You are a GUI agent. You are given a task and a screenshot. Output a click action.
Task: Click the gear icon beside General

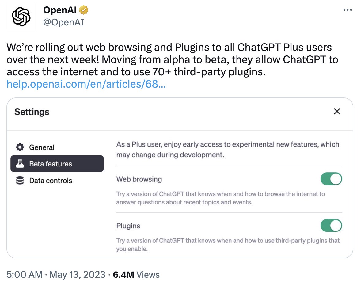pos(20,147)
